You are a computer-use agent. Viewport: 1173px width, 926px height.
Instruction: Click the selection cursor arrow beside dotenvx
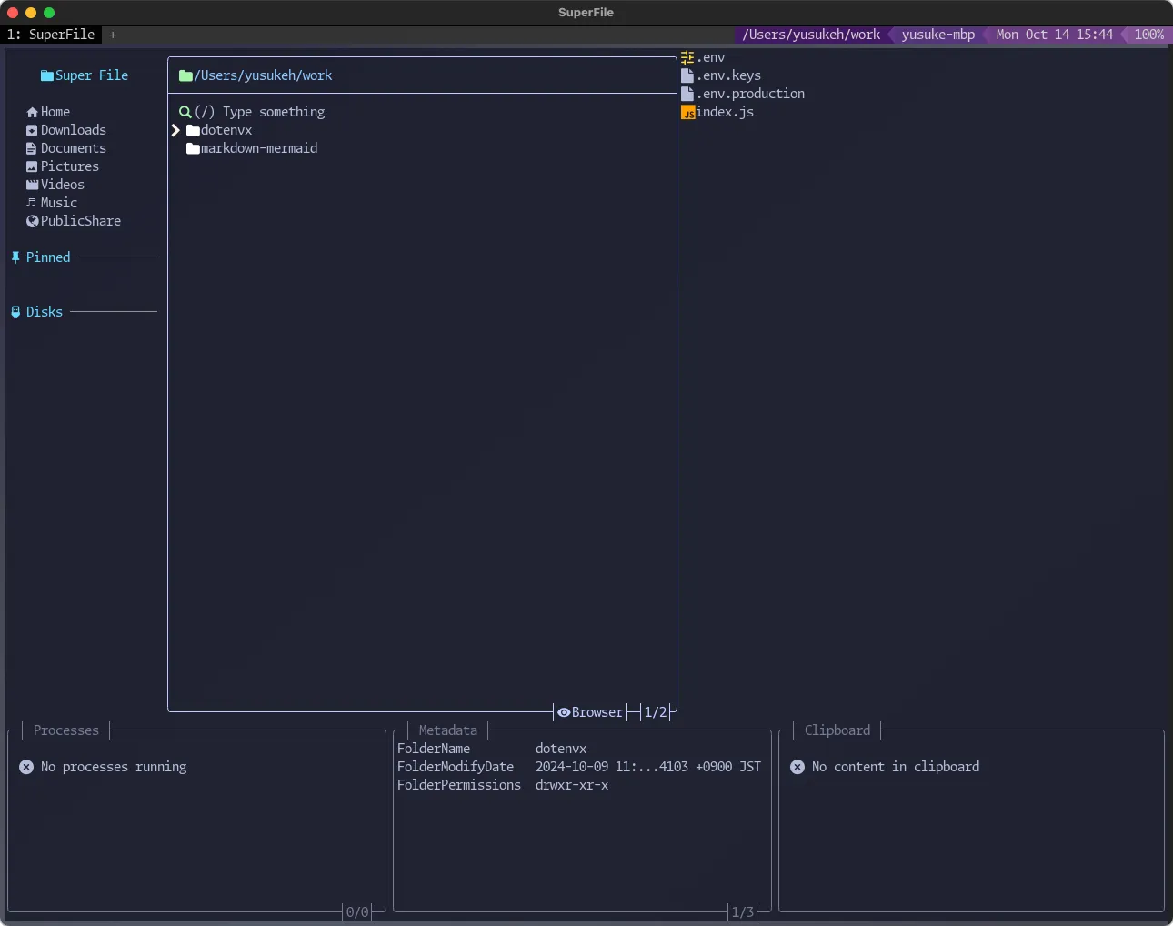[x=175, y=130]
